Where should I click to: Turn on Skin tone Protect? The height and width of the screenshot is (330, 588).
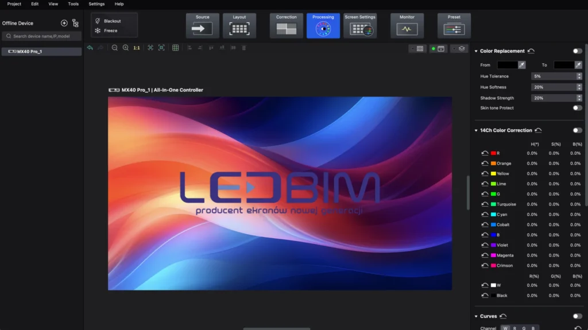pos(577,108)
